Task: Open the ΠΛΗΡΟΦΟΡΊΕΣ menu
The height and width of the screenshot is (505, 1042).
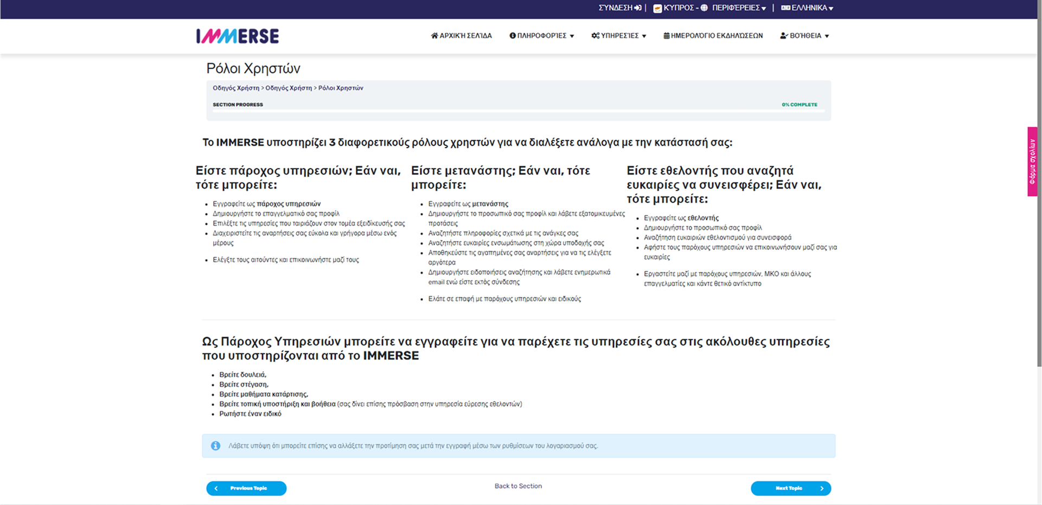Action: coord(541,36)
